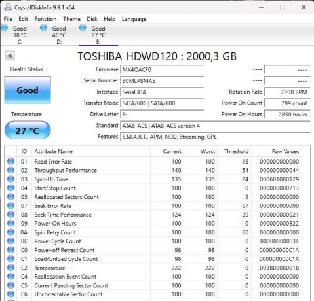
Task: Click the Current column header
Action: (167, 151)
